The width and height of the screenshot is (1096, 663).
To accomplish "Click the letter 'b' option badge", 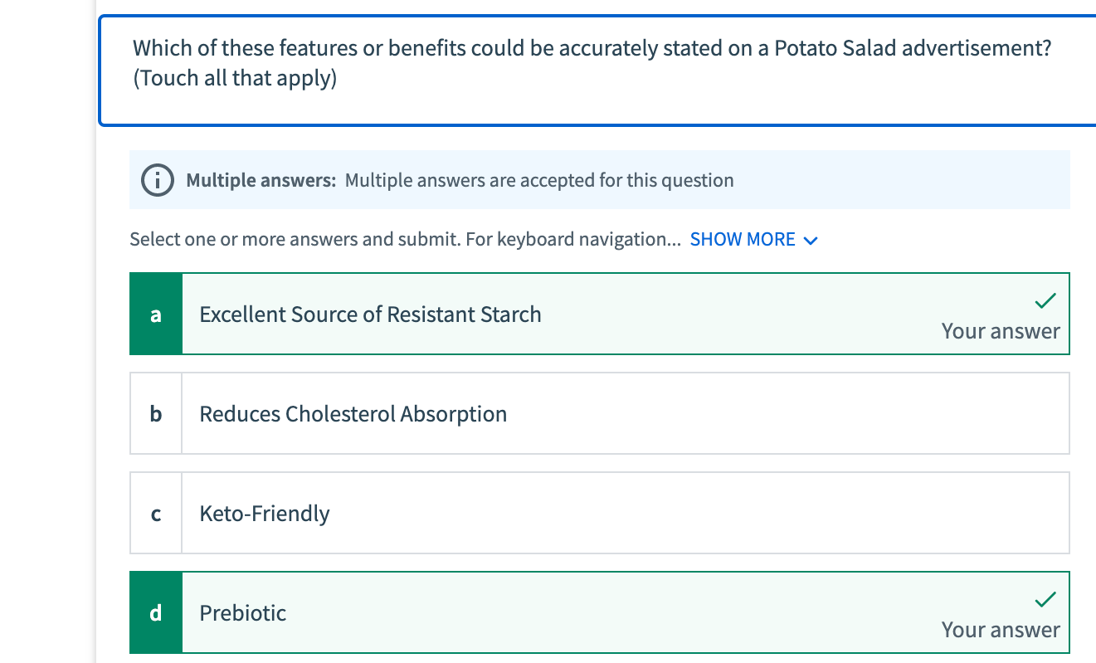I will click(x=156, y=414).
